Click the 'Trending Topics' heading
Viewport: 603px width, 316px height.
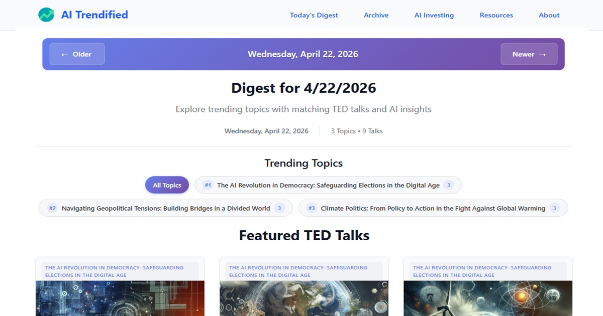coord(304,163)
